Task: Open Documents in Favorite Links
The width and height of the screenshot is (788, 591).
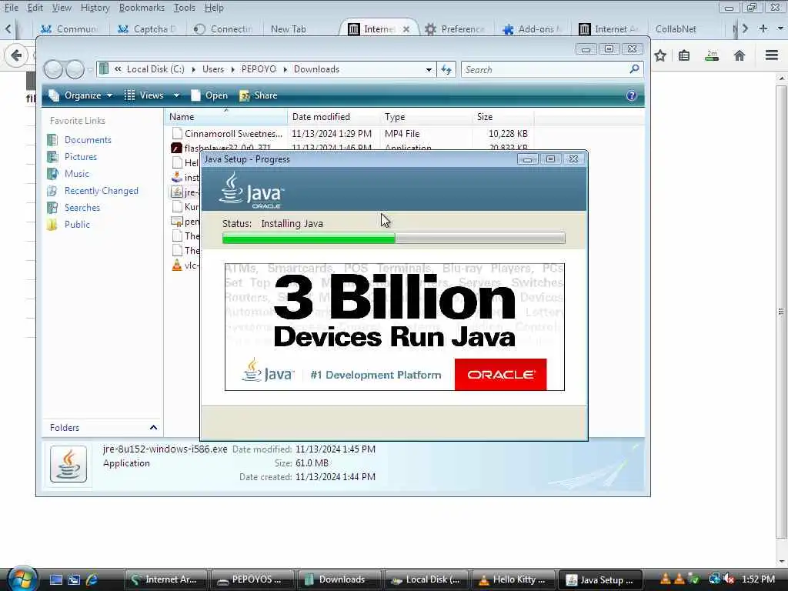Action: pos(88,140)
